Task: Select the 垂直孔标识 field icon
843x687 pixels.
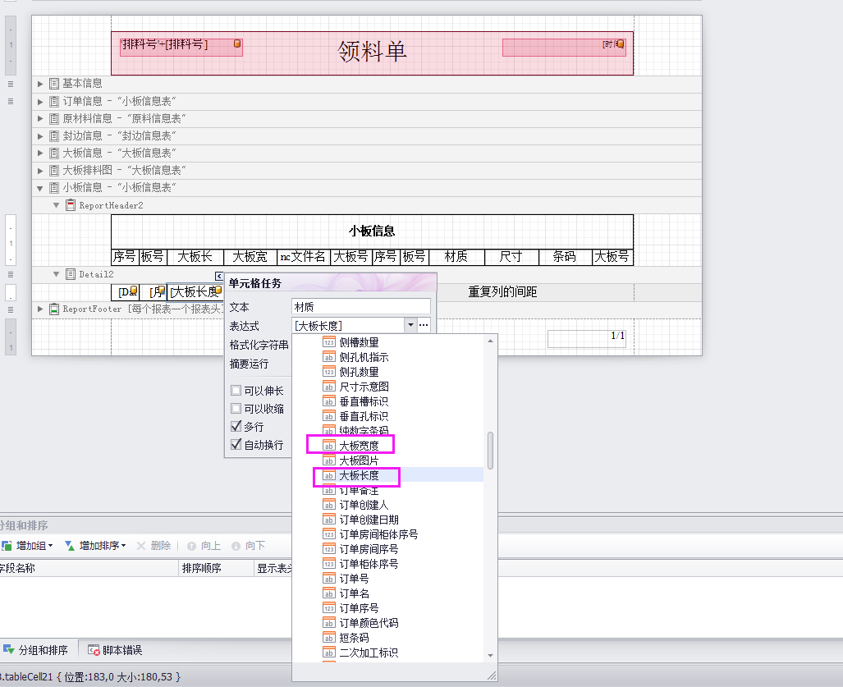Action: point(329,416)
